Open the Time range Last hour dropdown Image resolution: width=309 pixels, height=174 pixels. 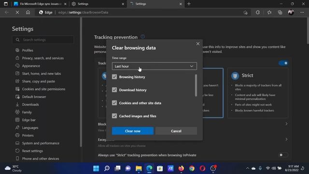pos(154,66)
